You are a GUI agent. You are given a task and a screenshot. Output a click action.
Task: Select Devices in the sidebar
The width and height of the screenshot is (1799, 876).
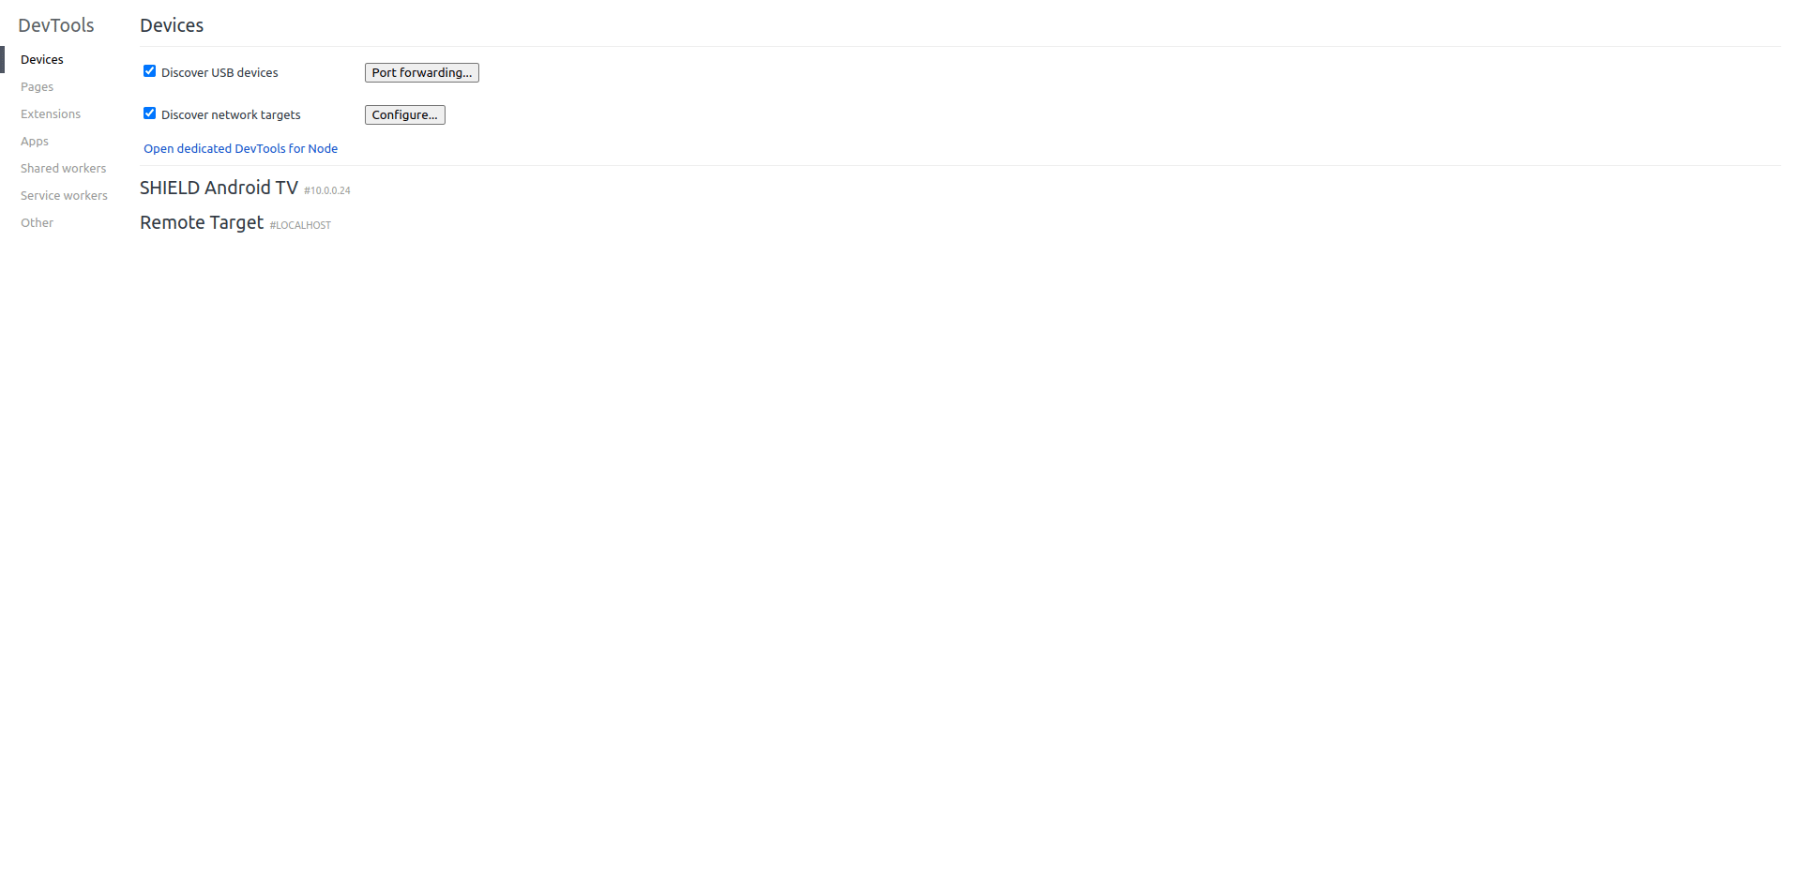tap(42, 59)
